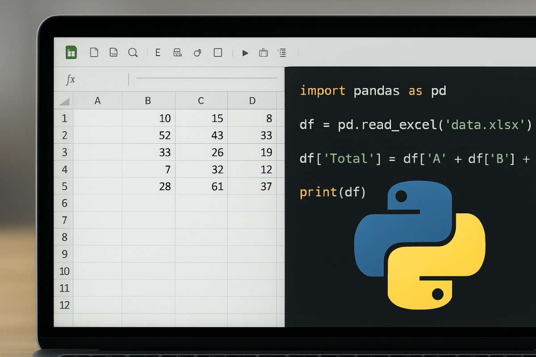Select column B header
Image resolution: width=536 pixels, height=357 pixels.
point(148,101)
